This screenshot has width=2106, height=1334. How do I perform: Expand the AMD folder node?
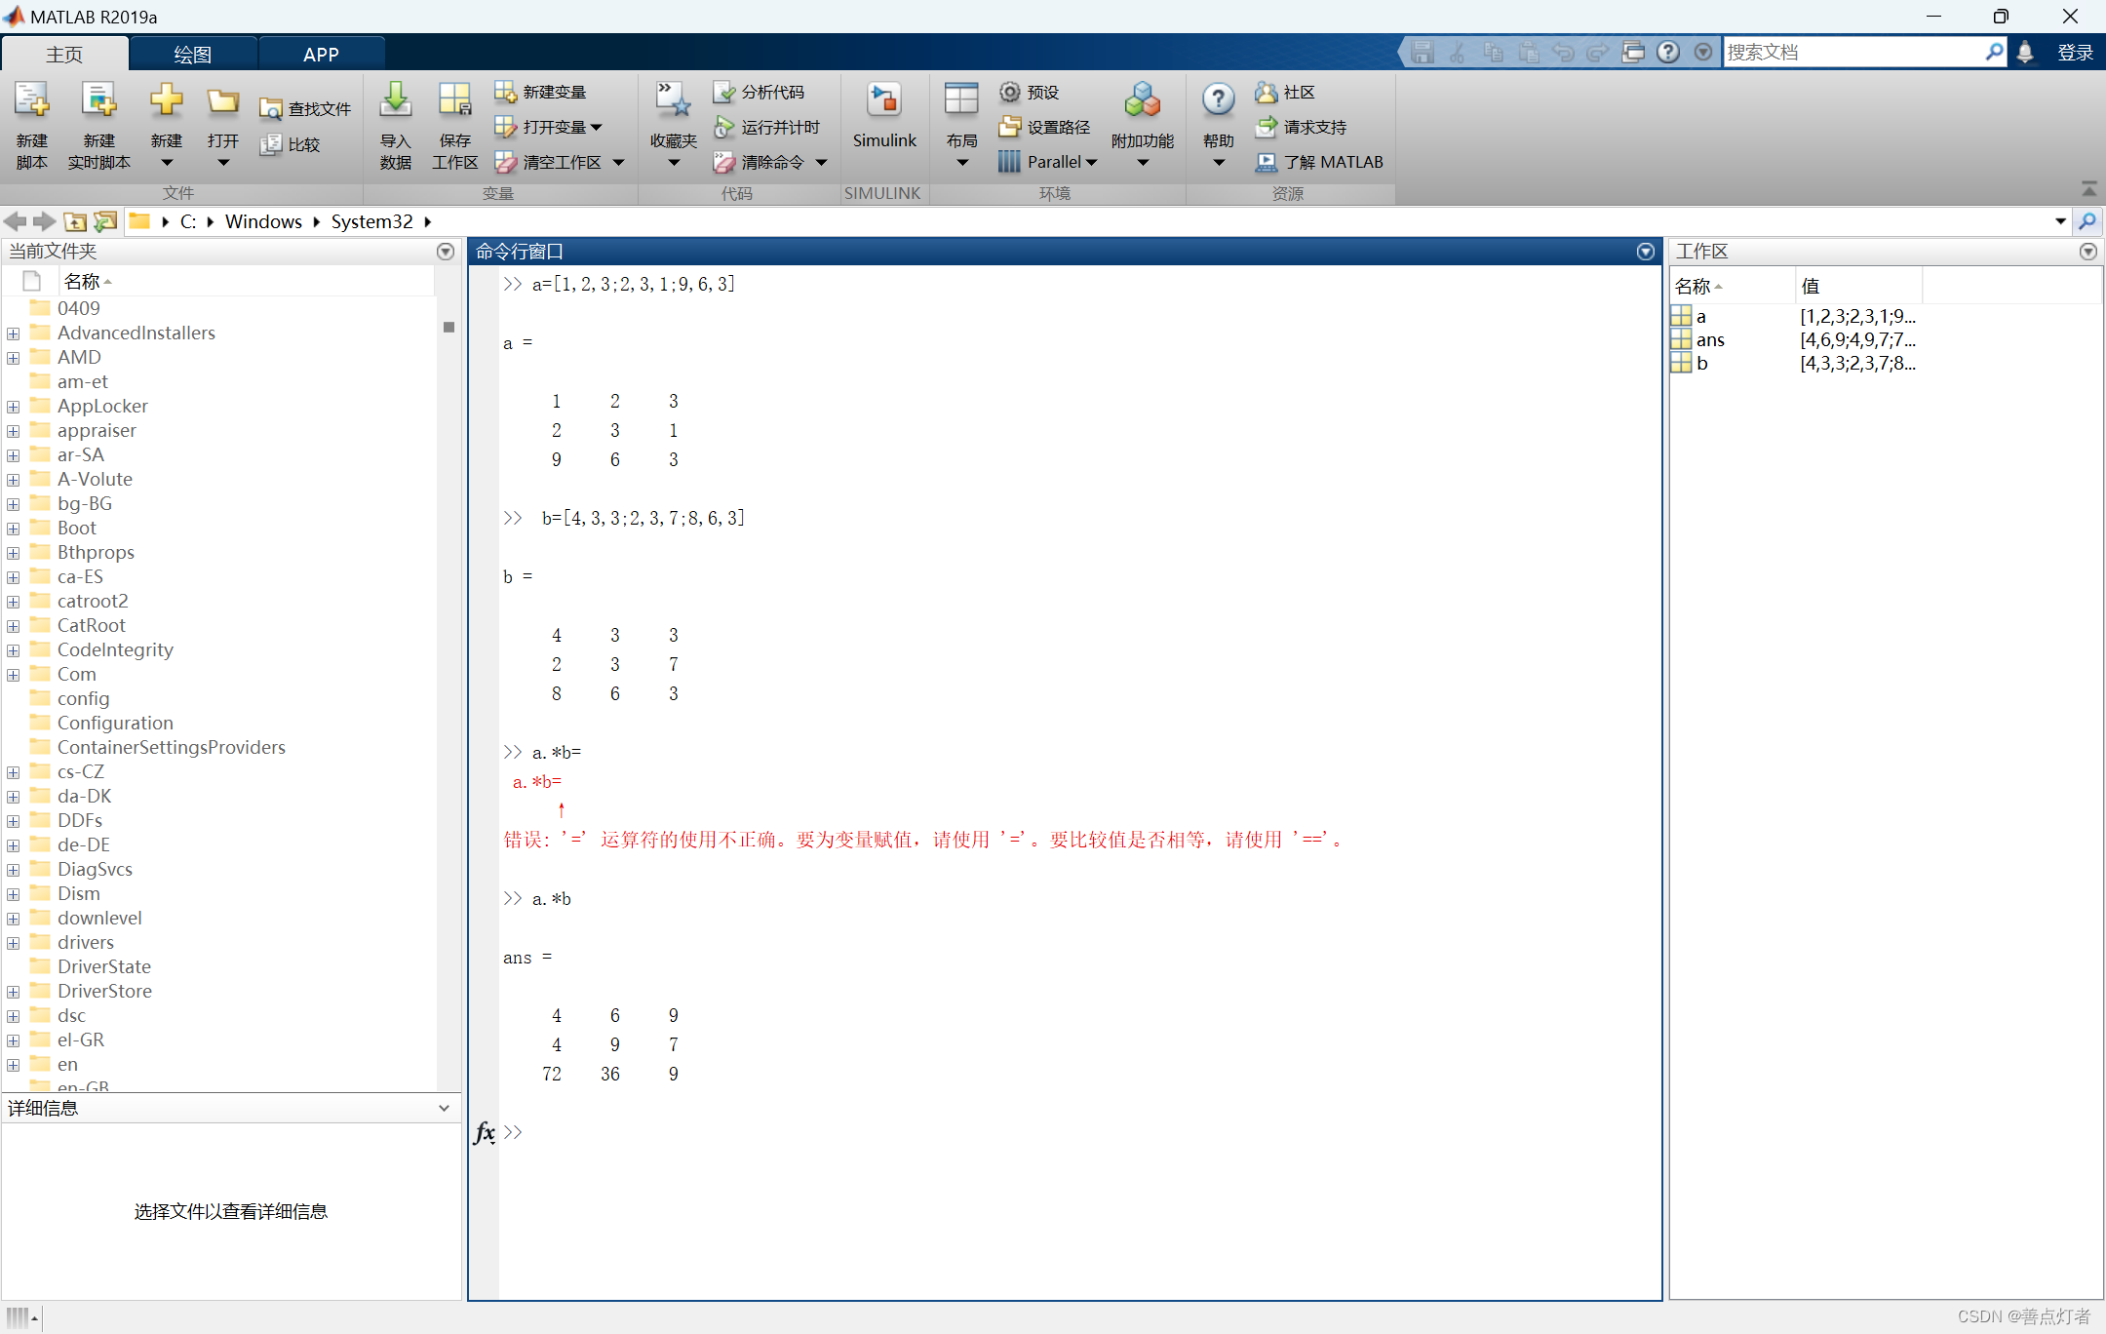click(12, 358)
